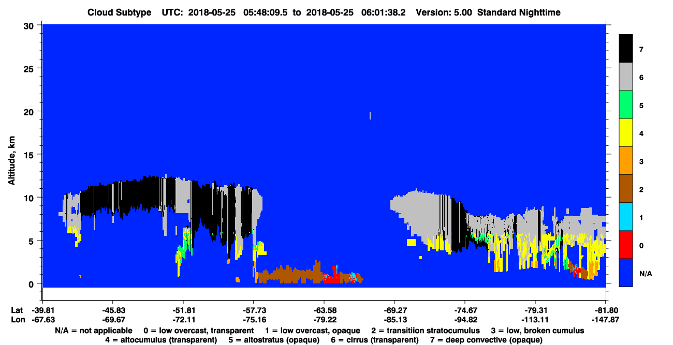Screen dimensions: 673x345
Task: Click legend text '6 = cirrus (transparent)'
Action: tap(374, 340)
